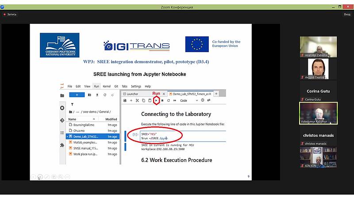Click the save notebook icon
This screenshot has height=199, width=354.
coord(125,101)
